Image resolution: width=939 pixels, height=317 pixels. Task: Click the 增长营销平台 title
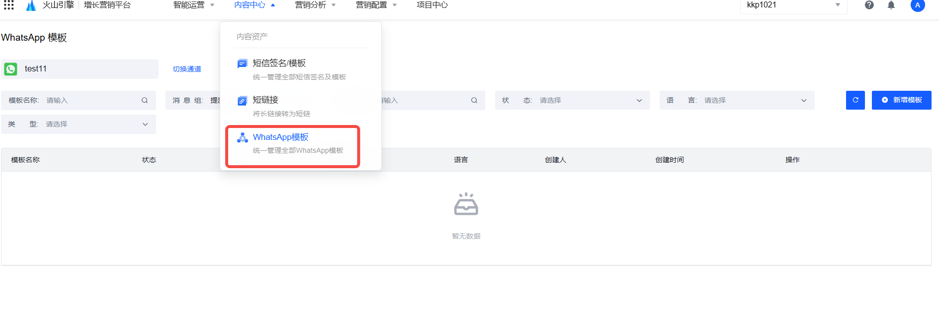click(x=107, y=5)
